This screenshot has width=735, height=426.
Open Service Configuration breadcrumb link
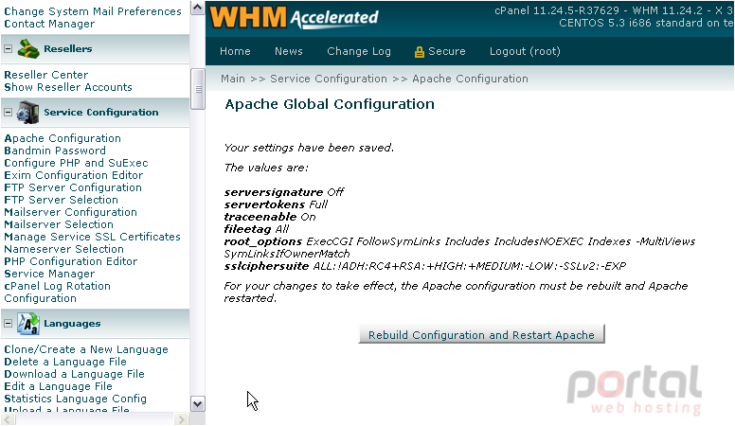pos(329,79)
